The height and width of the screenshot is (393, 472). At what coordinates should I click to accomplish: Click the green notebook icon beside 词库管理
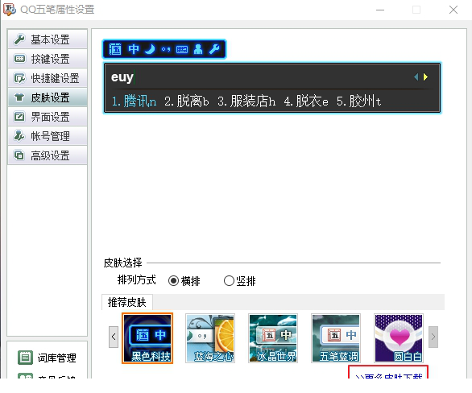point(25,358)
